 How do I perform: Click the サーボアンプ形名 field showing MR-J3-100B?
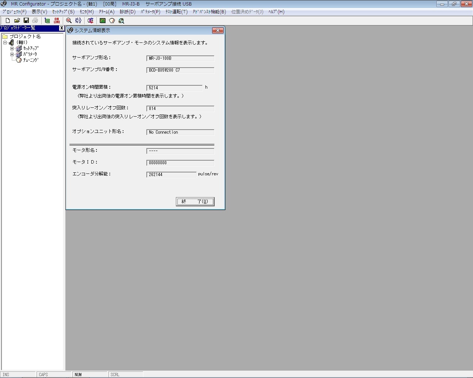point(180,58)
